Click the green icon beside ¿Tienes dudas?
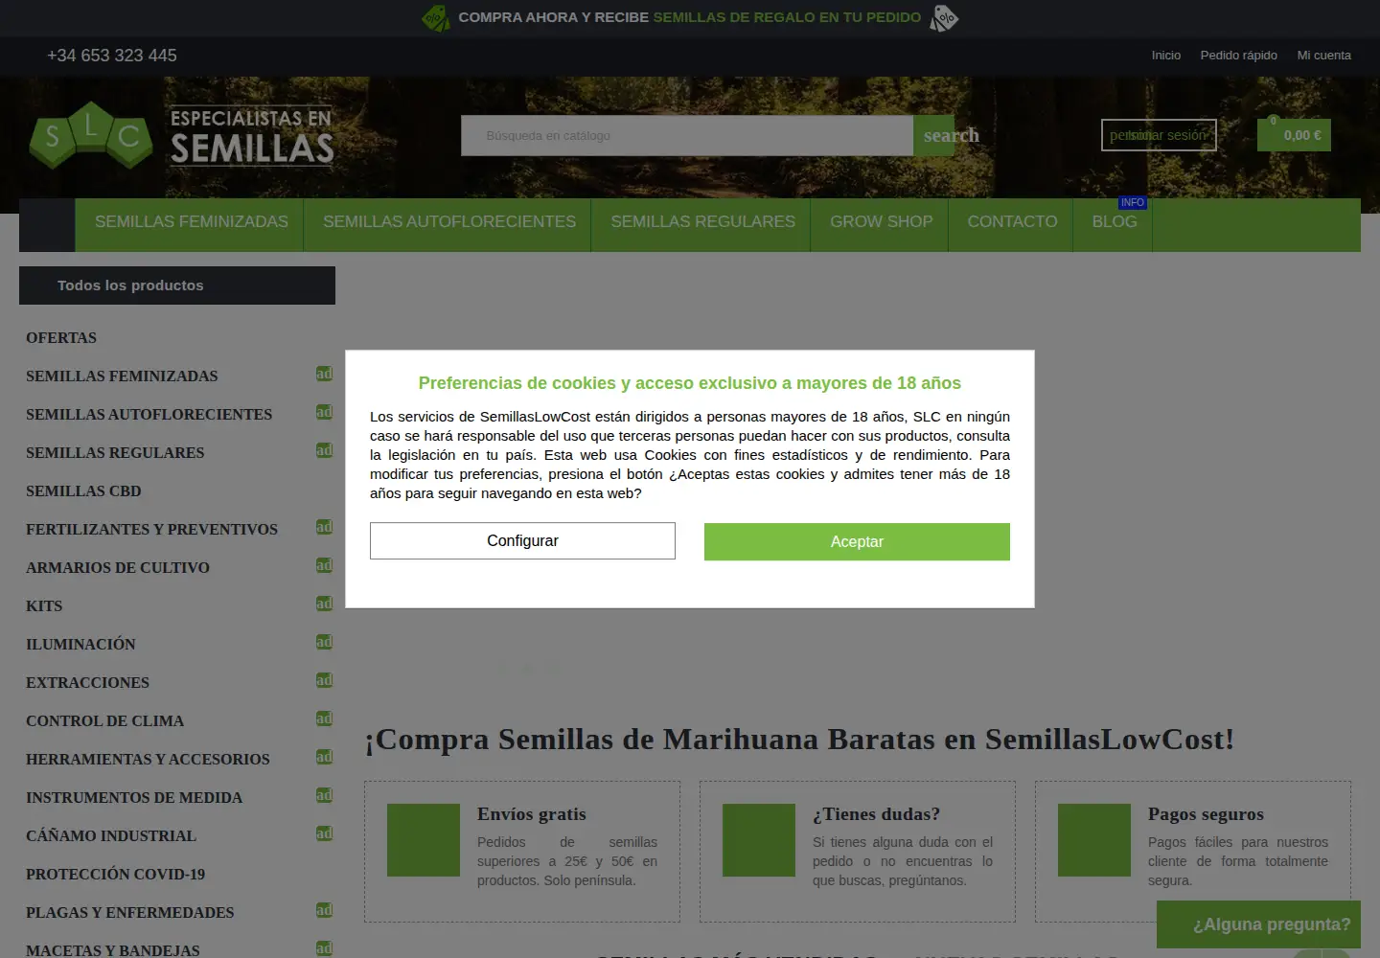 (x=759, y=840)
